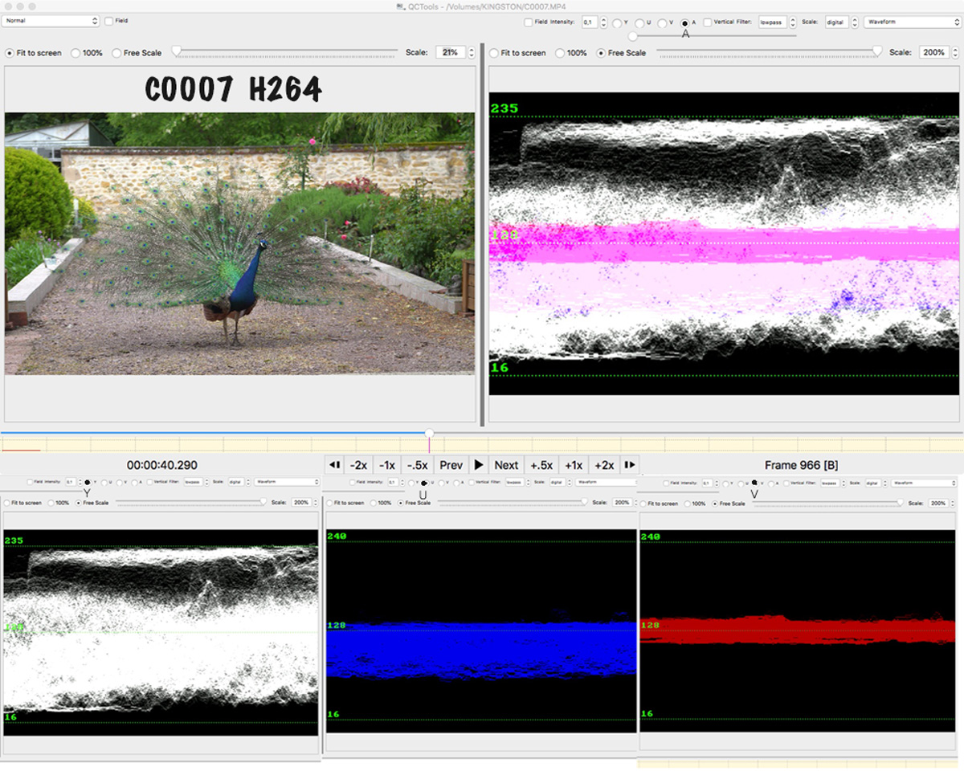Select Fit to screen for the peacock video panel
964x771 pixels.
point(9,53)
